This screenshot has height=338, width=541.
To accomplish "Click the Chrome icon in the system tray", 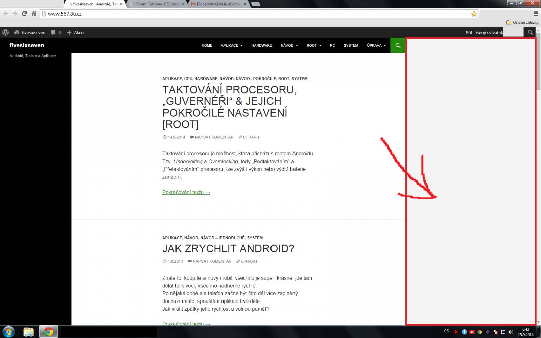I will coord(480,332).
